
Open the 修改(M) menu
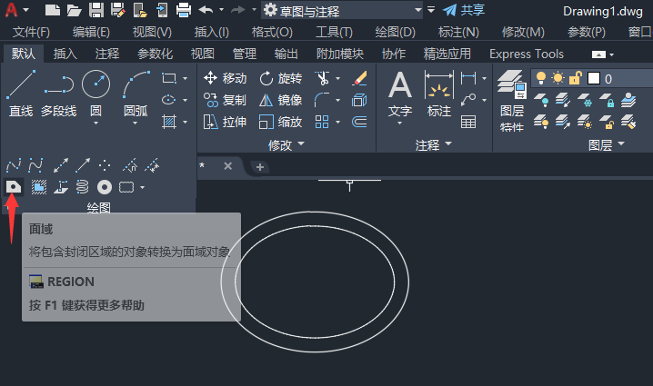pyautogui.click(x=523, y=32)
